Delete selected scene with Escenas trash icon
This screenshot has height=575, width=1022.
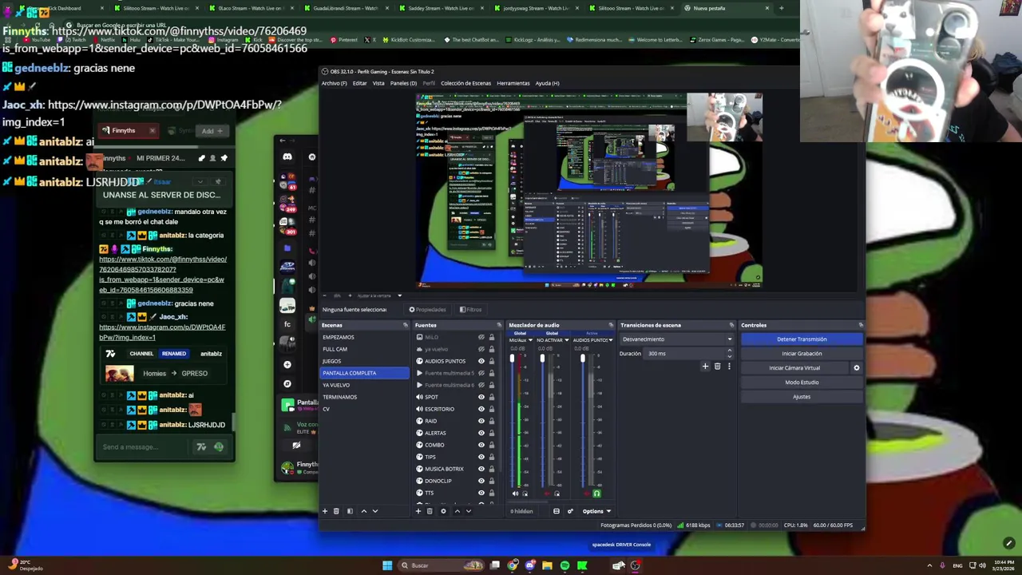coord(336,511)
